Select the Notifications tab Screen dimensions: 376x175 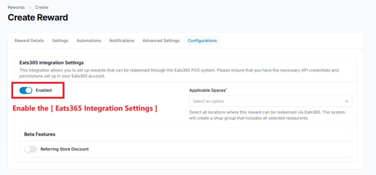[x=122, y=41]
